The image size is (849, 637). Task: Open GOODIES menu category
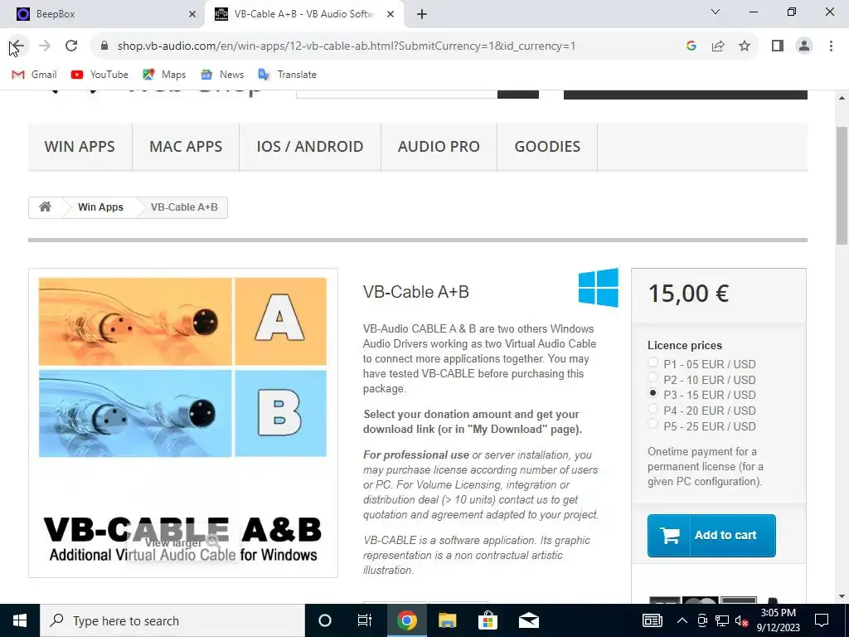click(x=547, y=146)
